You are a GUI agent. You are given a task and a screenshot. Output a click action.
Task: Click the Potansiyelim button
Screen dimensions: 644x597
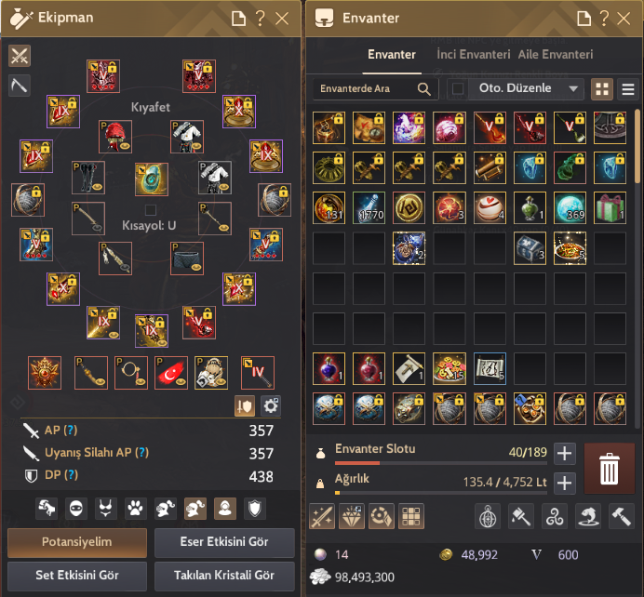77,542
